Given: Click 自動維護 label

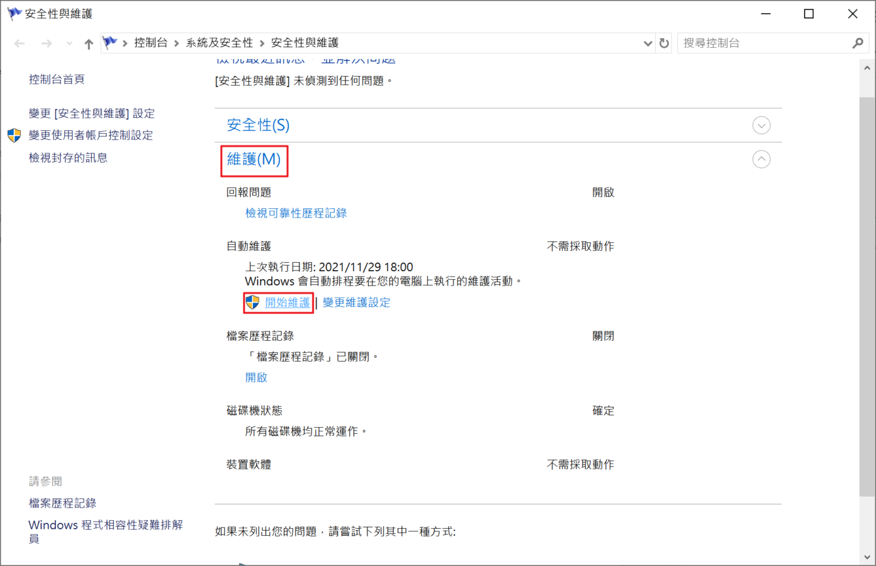Looking at the screenshot, I should click(249, 246).
